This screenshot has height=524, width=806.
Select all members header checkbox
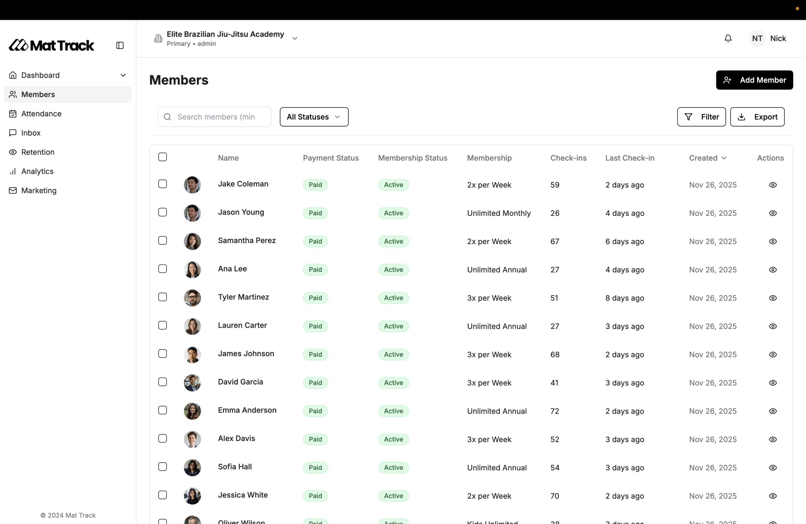(162, 157)
